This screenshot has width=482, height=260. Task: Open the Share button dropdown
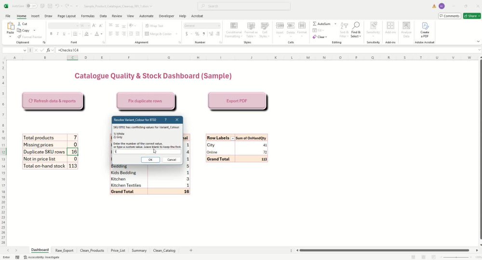pos(479,16)
